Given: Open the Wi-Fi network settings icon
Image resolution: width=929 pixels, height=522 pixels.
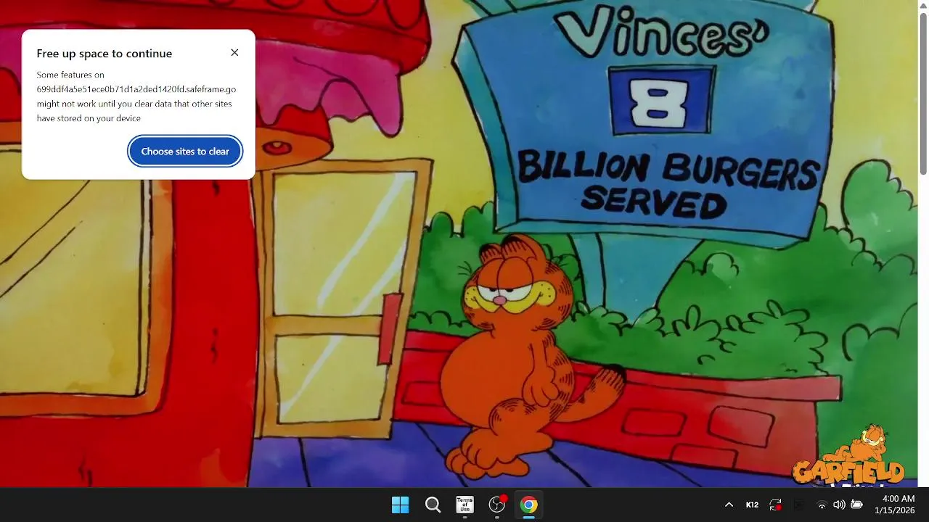Looking at the screenshot, I should pyautogui.click(x=822, y=505).
